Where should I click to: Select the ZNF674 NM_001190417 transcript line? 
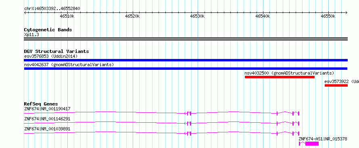[x=162, y=113]
